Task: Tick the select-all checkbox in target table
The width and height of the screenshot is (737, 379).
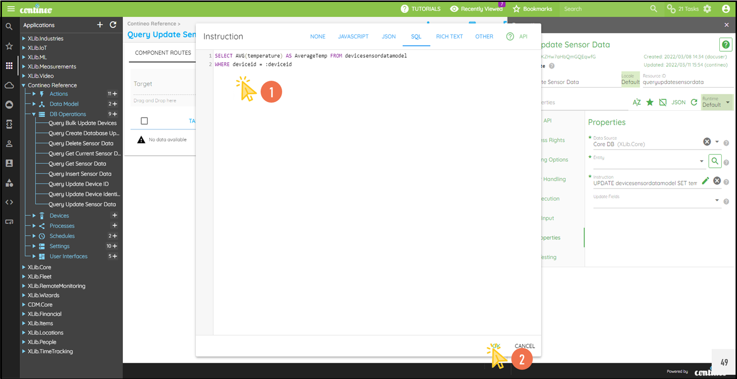Action: tap(144, 121)
